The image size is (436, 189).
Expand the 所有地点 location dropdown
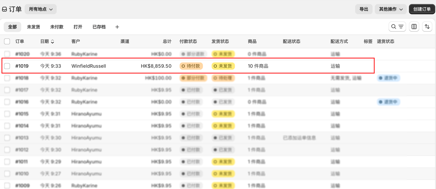[x=41, y=9]
